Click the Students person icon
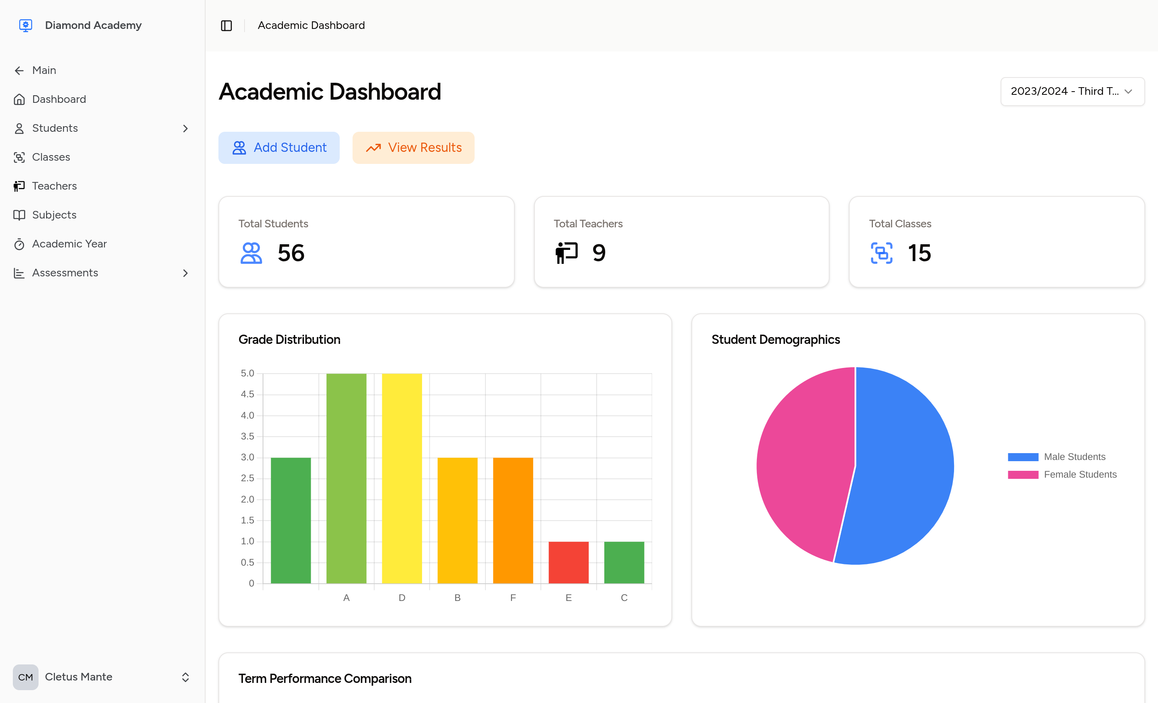The image size is (1158, 703). click(19, 129)
